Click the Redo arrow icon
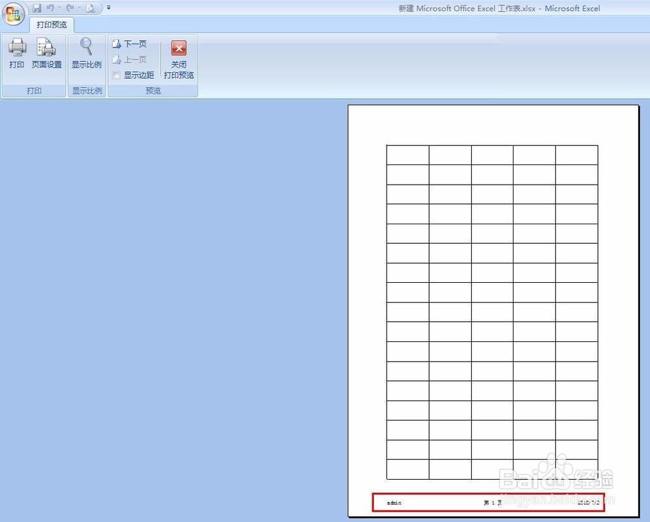This screenshot has width=650, height=522. point(70,8)
